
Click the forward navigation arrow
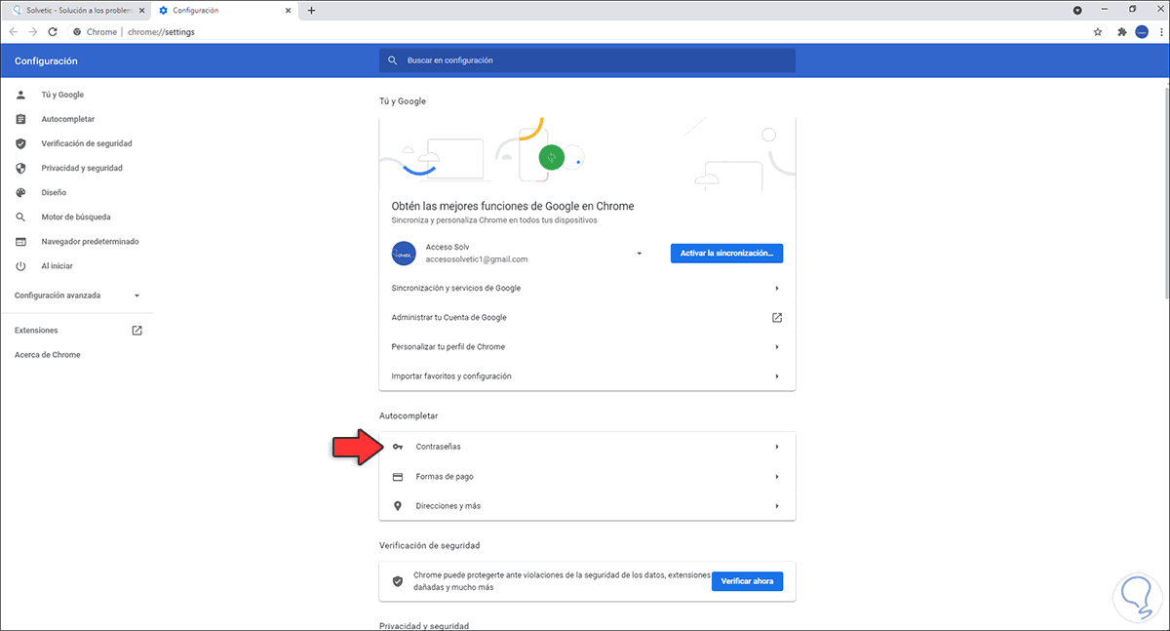34,31
